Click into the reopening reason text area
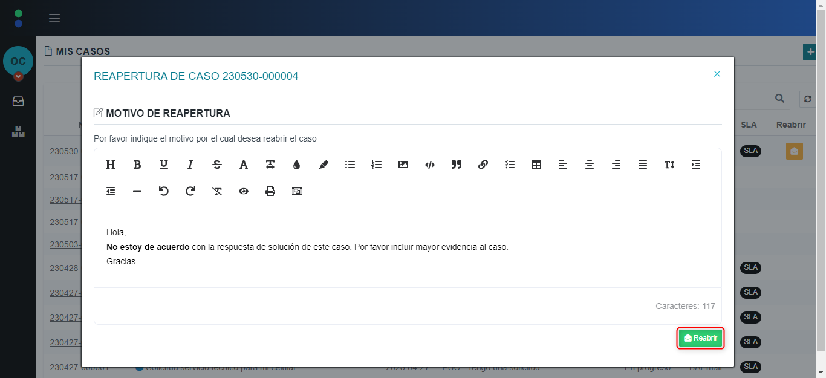Screen dimensions: 826x378 click(x=408, y=247)
